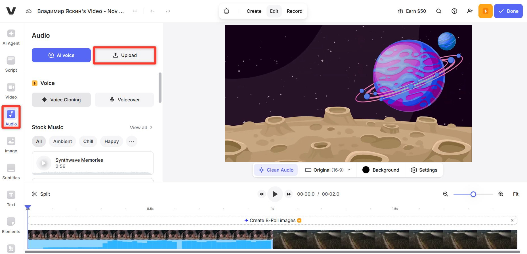Click the invite collaborator icon
527x254 pixels.
470,11
